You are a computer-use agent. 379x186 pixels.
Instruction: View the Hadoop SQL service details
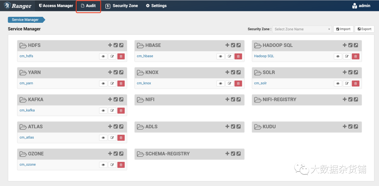338,56
